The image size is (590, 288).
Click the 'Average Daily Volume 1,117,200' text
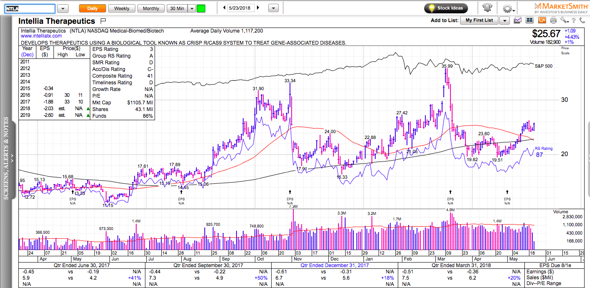click(226, 31)
